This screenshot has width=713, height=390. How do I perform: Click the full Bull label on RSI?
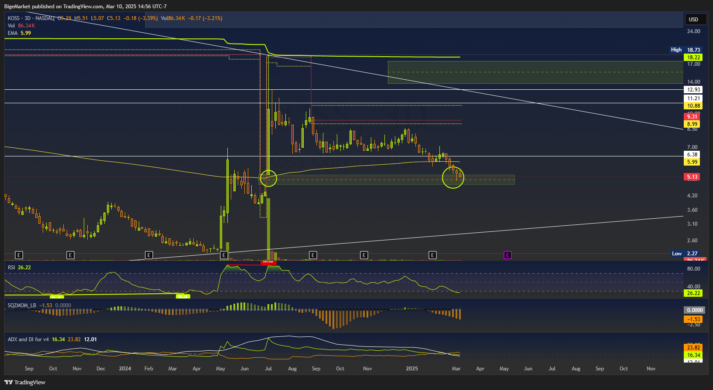point(183,296)
